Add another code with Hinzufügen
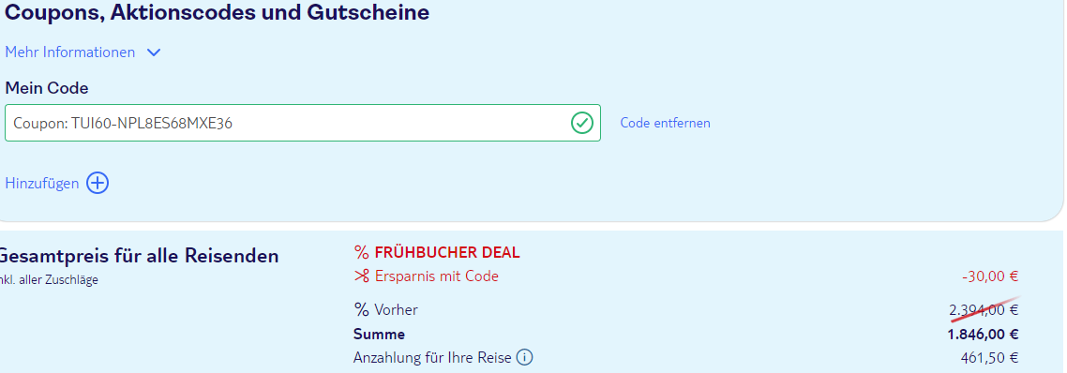Image resolution: width=1067 pixels, height=373 pixels. click(41, 183)
